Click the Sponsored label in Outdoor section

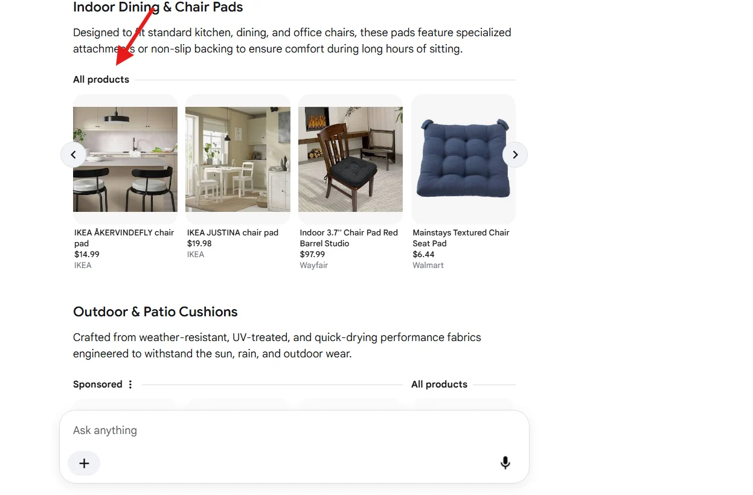pyautogui.click(x=98, y=385)
